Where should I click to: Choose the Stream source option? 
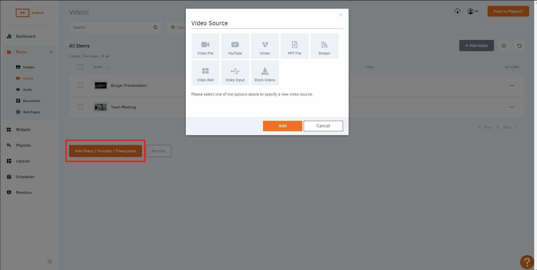pos(324,46)
